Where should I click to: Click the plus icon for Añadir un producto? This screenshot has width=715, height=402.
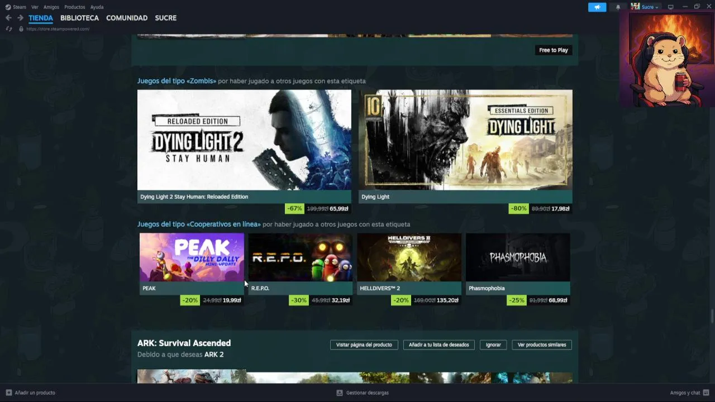[8, 393]
